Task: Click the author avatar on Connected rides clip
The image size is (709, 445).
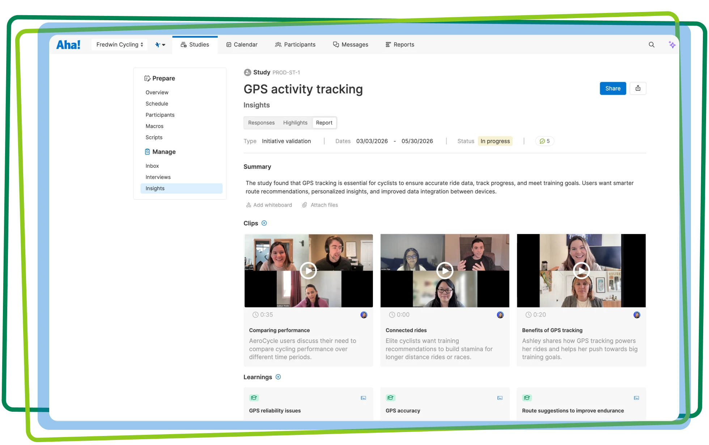Action: (500, 315)
